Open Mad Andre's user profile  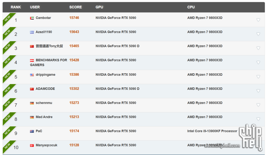44,117
